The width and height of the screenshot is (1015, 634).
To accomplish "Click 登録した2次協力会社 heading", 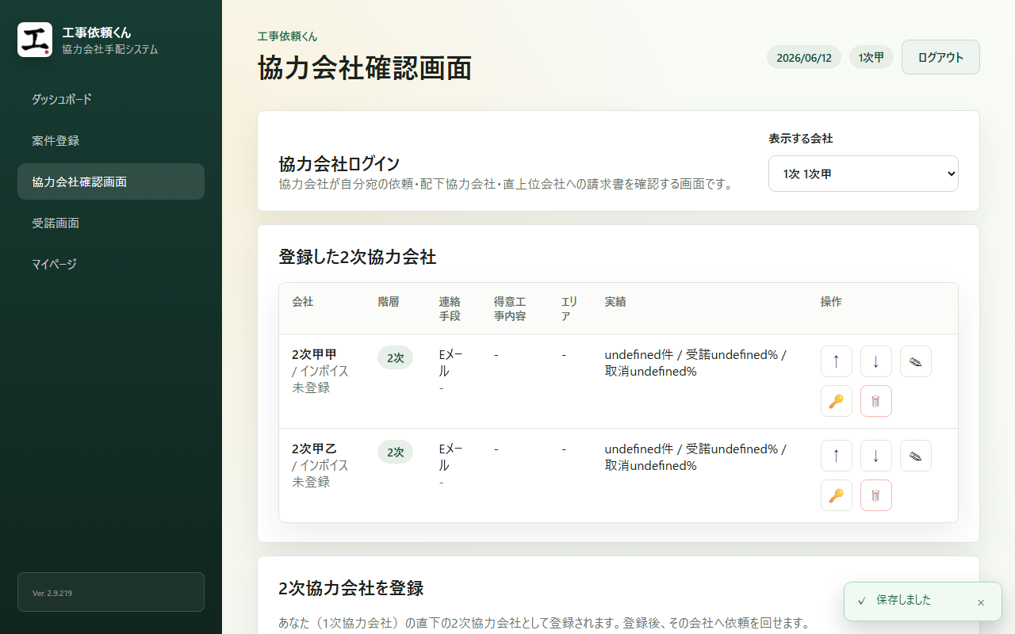I will 358,257.
